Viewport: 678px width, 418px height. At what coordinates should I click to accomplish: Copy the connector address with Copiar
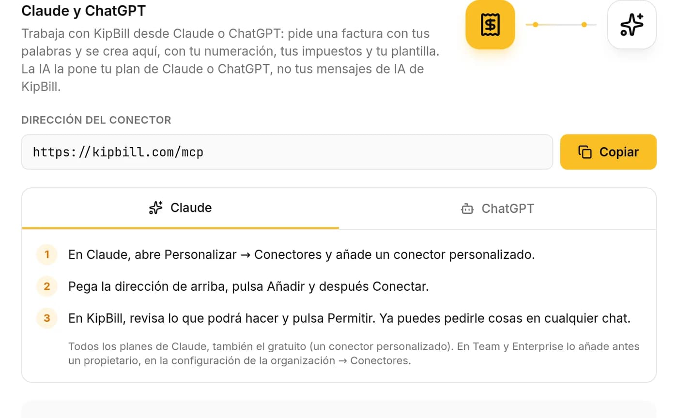tap(608, 152)
